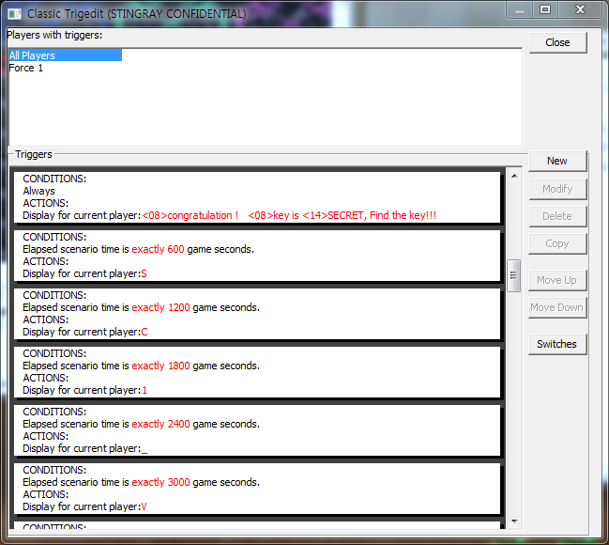Click the Modify button
Image resolution: width=609 pixels, height=545 pixels.
point(557,189)
